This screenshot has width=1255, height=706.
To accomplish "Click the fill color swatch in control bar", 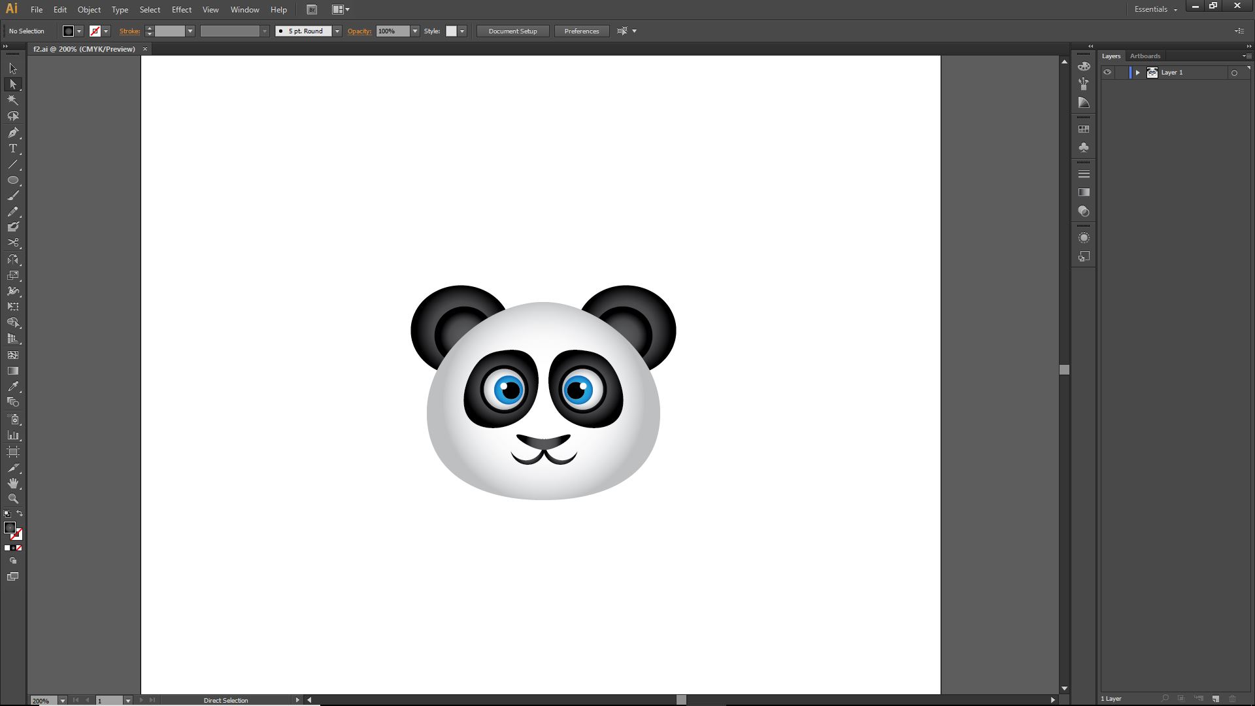I will [68, 31].
